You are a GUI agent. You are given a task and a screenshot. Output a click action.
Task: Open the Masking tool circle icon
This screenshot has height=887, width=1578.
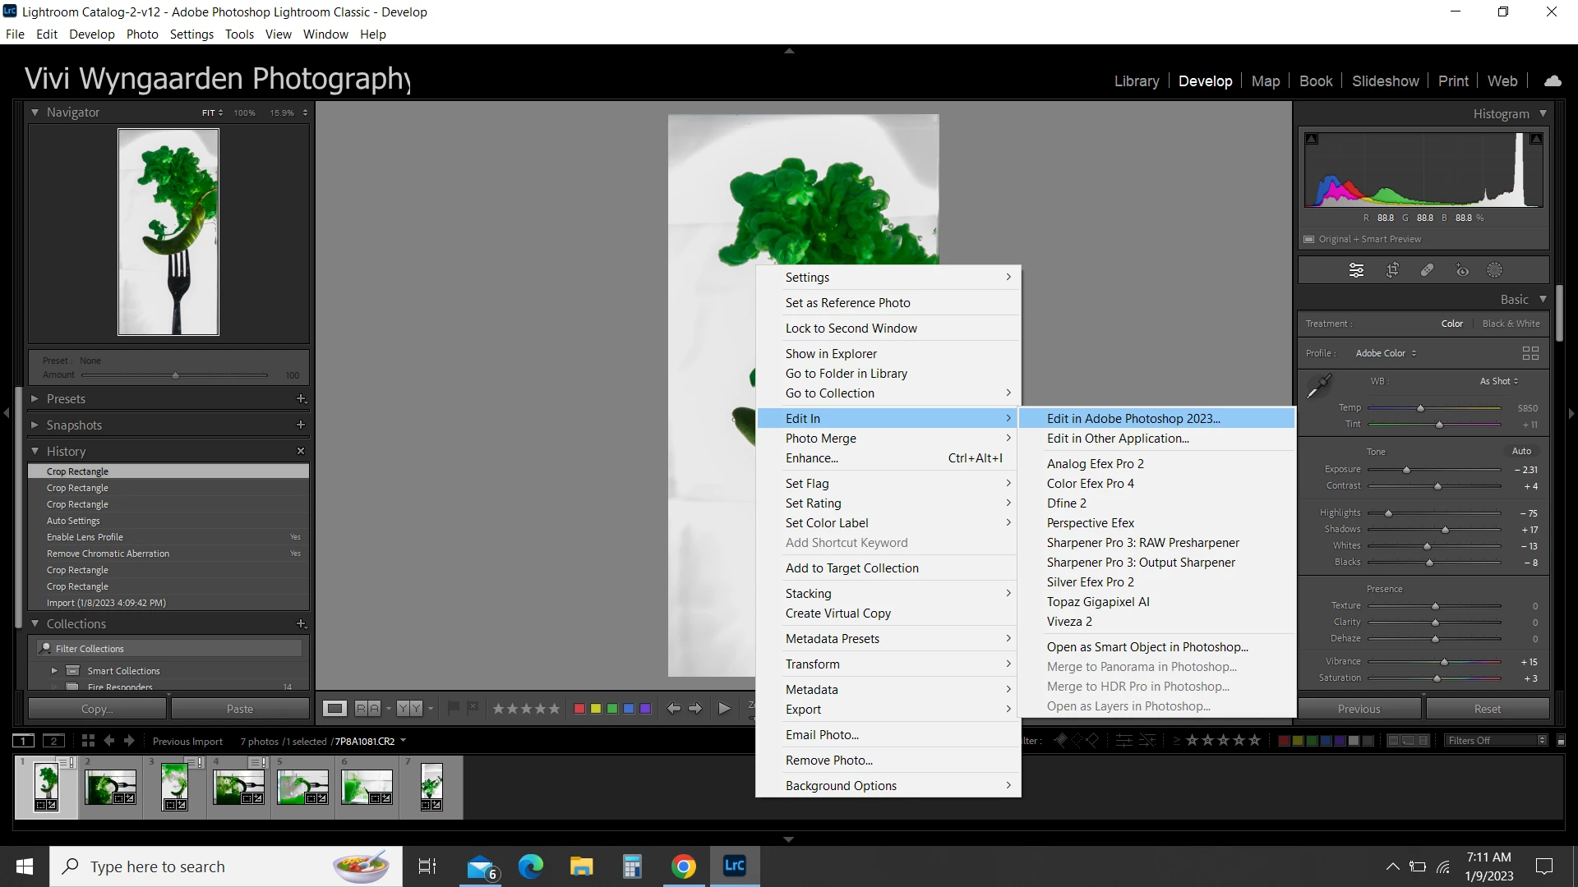(1495, 270)
